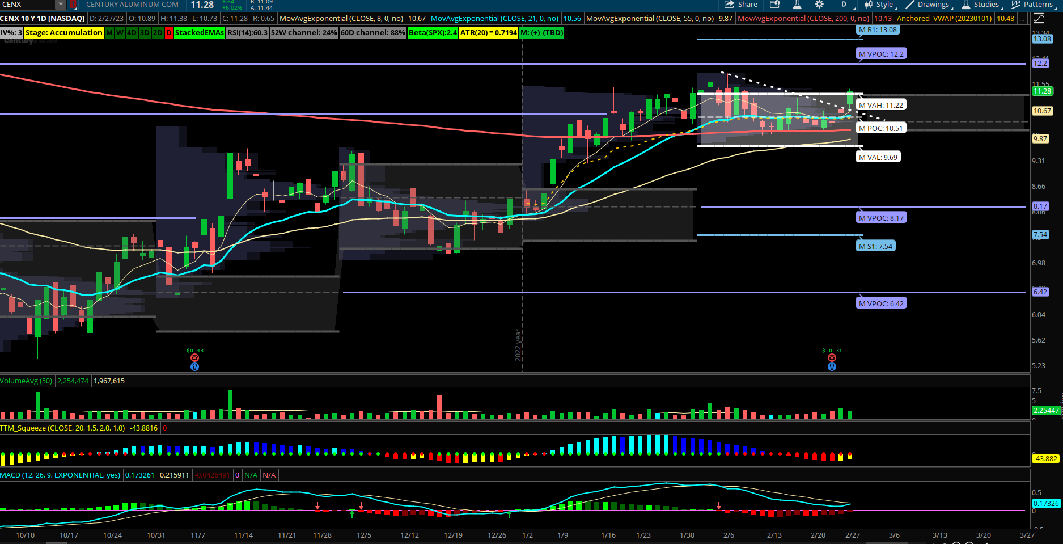
Task: Click the 13.08 price axis label
Action: pyautogui.click(x=1042, y=39)
